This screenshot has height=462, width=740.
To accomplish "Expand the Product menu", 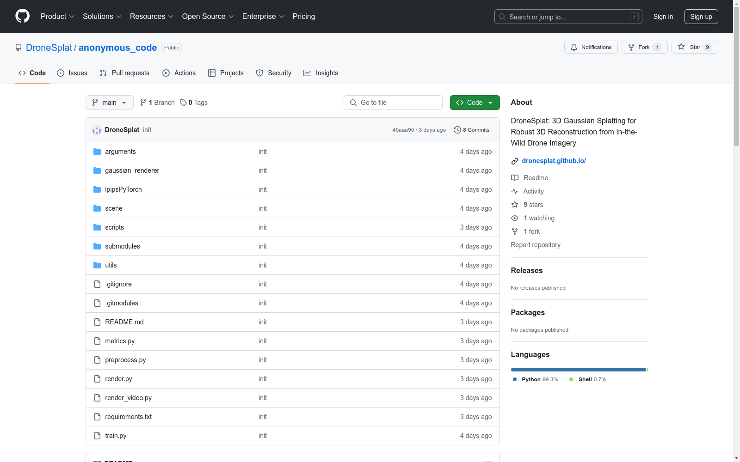I will point(57,16).
